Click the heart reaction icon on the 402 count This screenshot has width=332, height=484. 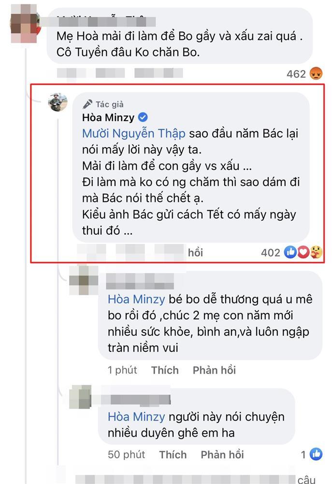302,252
